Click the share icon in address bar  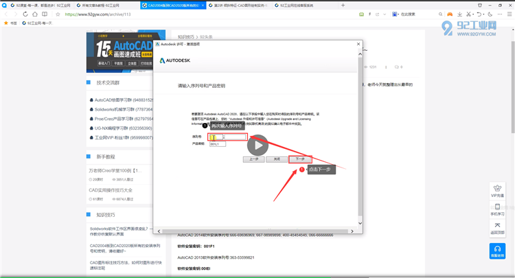(378, 14)
